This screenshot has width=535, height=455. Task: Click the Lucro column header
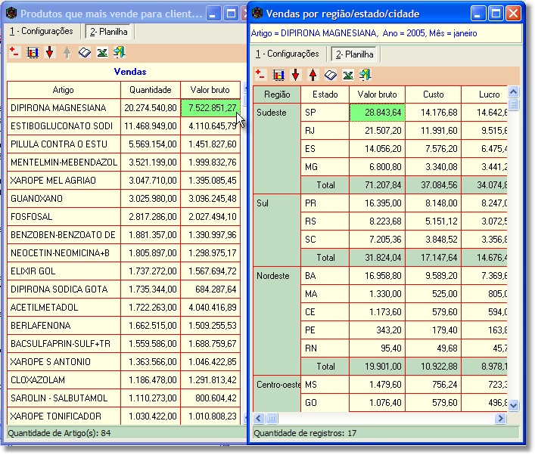pos(484,94)
